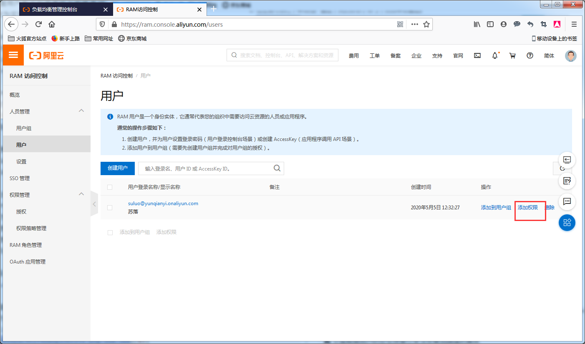Viewport: 585px width, 344px height.
Task: Click the blue app-grid floating icon
Action: click(567, 223)
